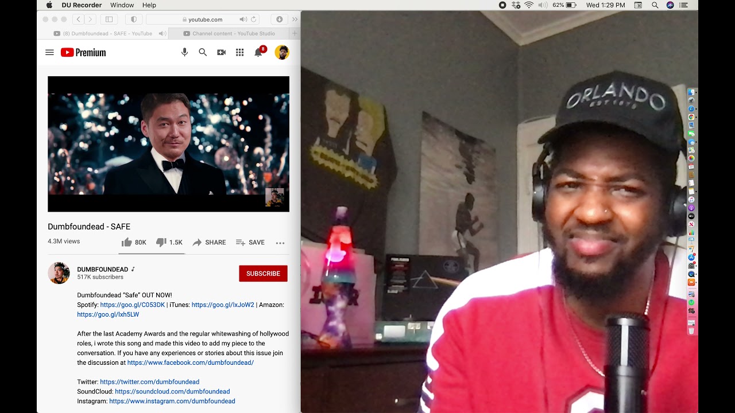The height and width of the screenshot is (413, 735).
Task: Switch to Dumbfoundead - SAFE - YouTube tab
Action: click(103, 33)
